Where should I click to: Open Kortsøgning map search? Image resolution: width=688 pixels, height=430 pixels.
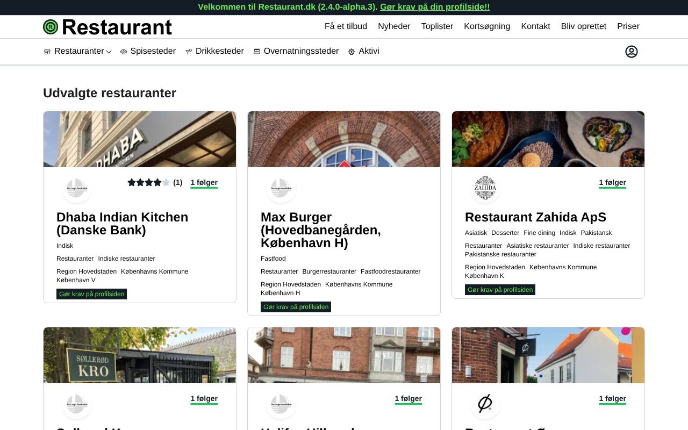[x=487, y=26]
